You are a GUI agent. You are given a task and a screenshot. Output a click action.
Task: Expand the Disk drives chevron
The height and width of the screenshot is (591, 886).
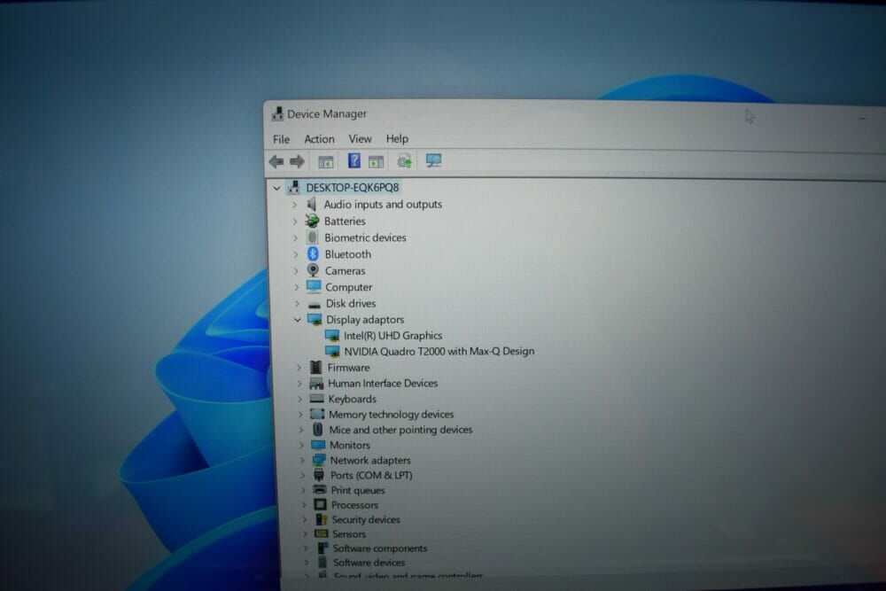pyautogui.click(x=297, y=304)
